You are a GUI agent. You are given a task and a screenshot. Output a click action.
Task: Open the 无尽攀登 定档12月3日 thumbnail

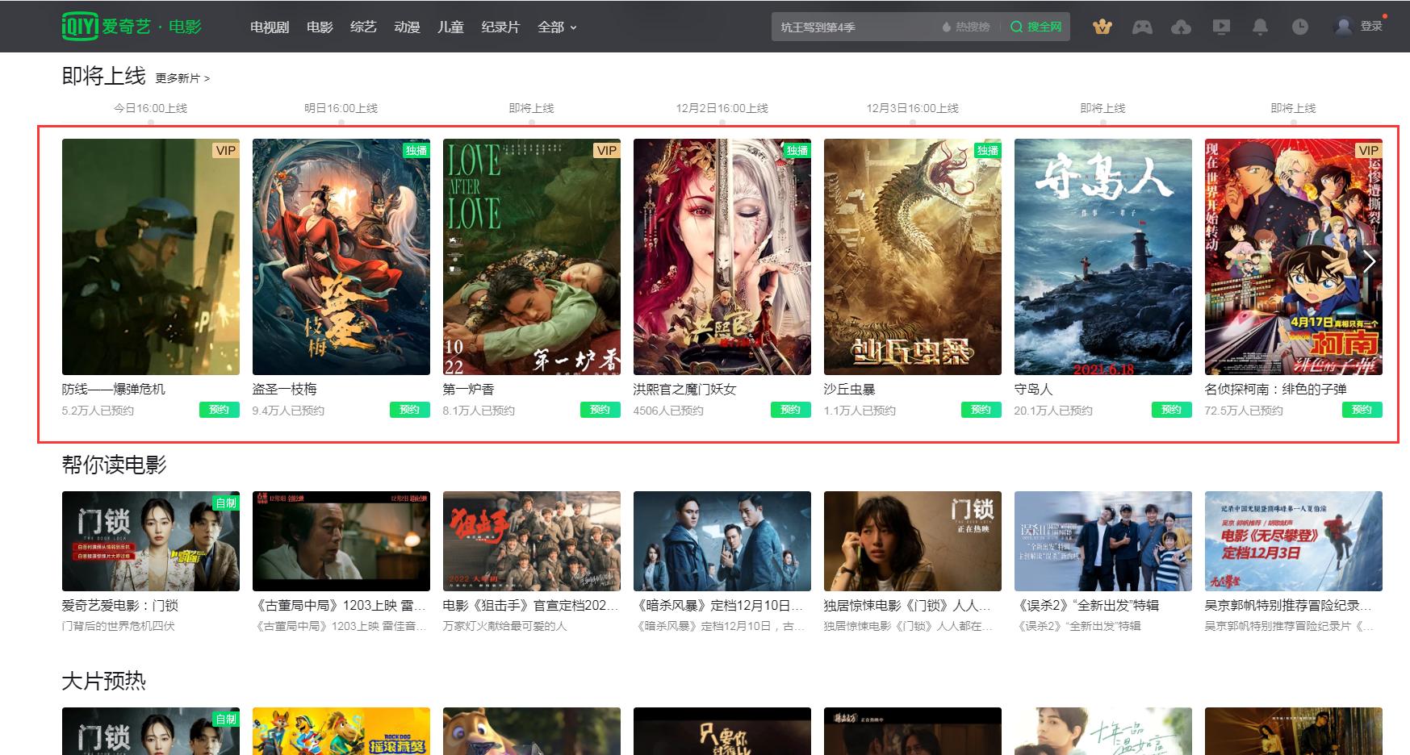coord(1294,541)
